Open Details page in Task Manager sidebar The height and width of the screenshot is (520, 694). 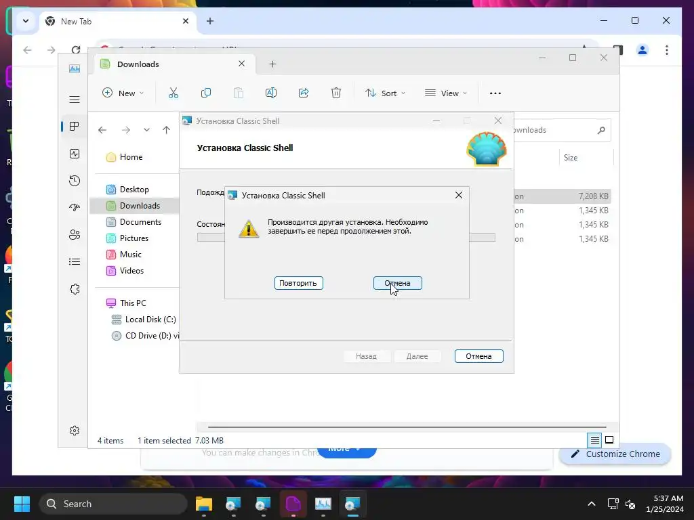(x=75, y=262)
